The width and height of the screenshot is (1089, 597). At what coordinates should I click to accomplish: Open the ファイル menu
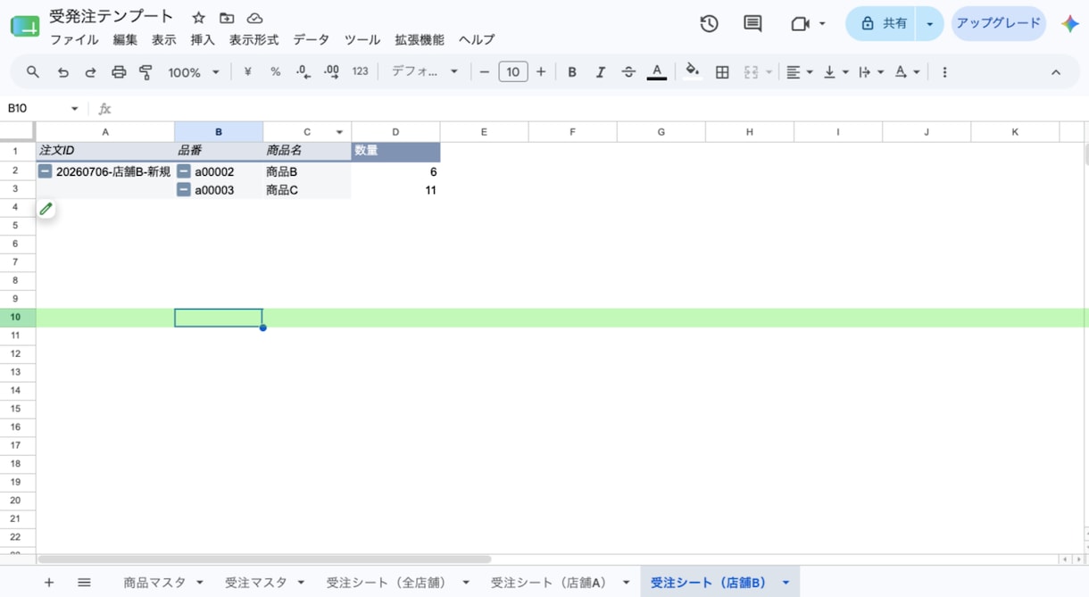point(74,40)
